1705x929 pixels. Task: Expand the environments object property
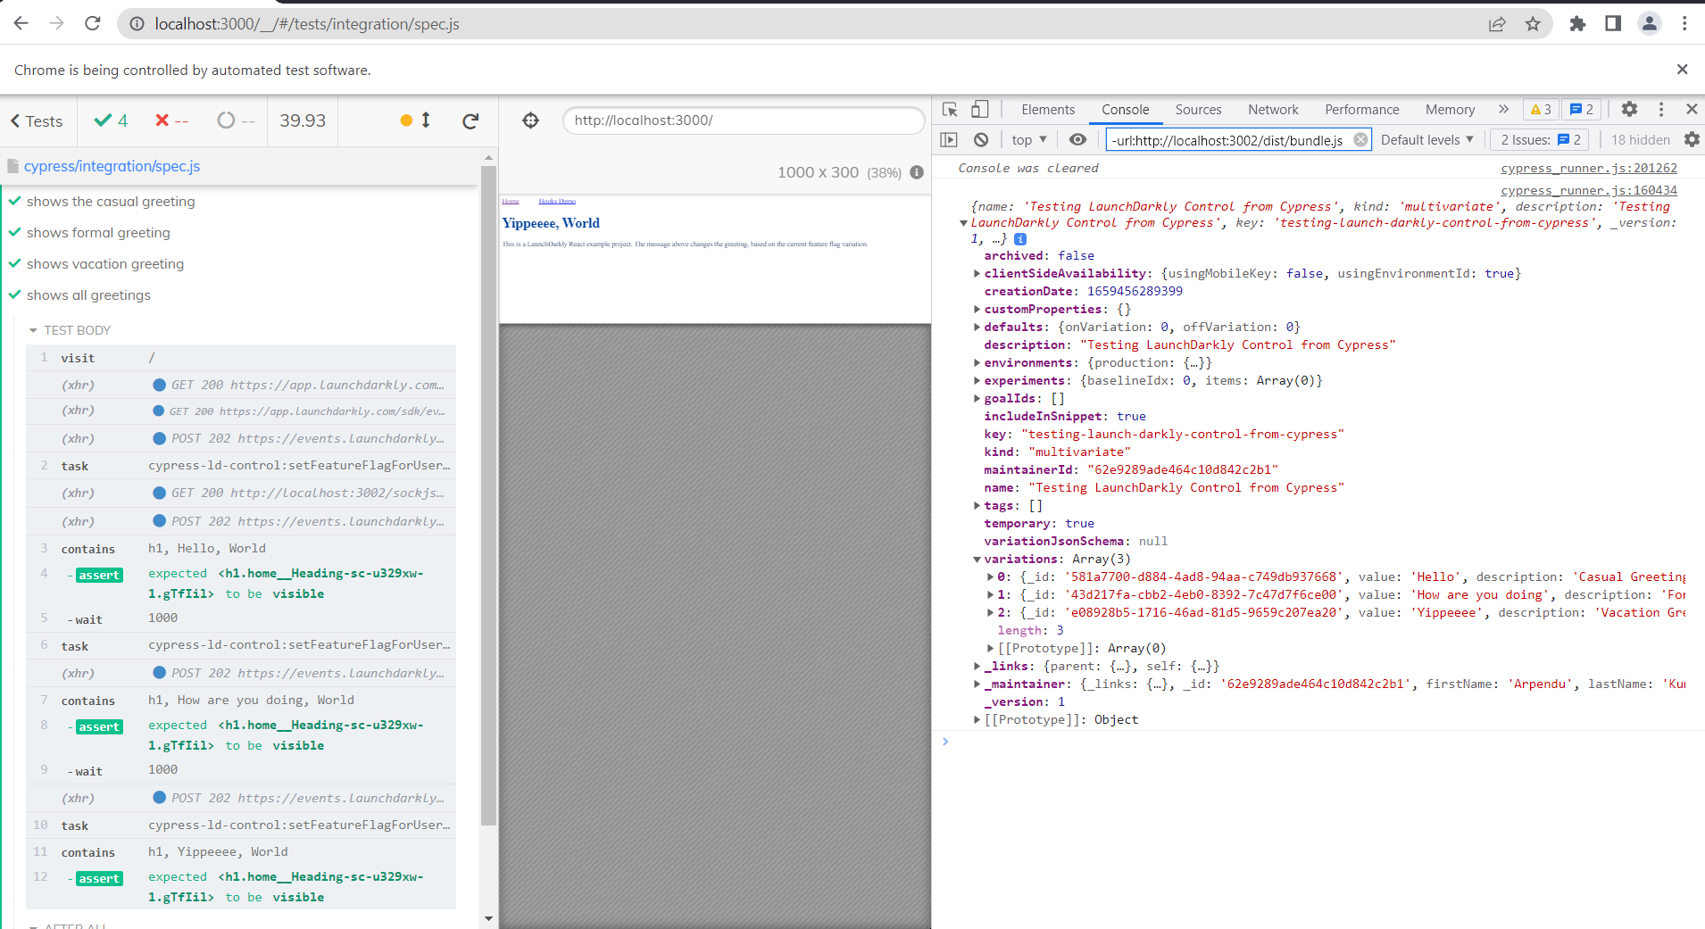(x=977, y=363)
